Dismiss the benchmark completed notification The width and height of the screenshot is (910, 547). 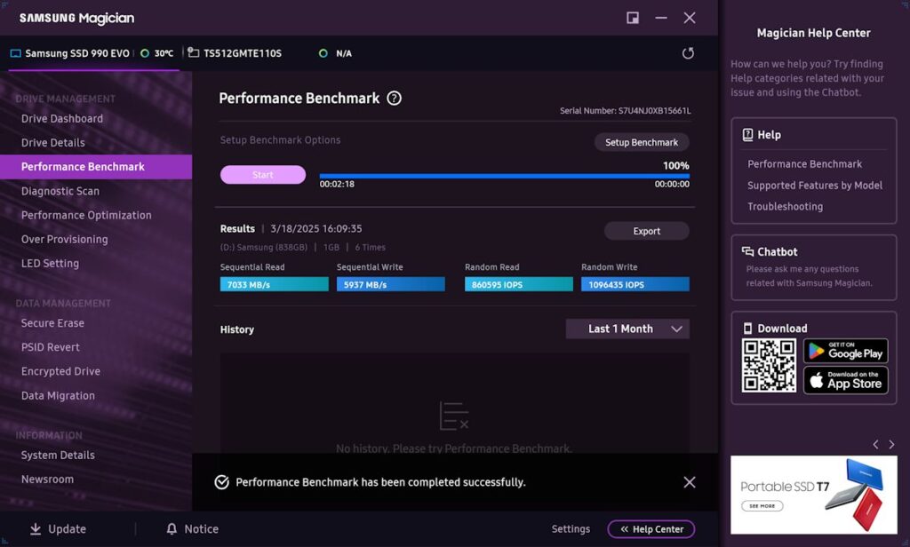coord(690,482)
